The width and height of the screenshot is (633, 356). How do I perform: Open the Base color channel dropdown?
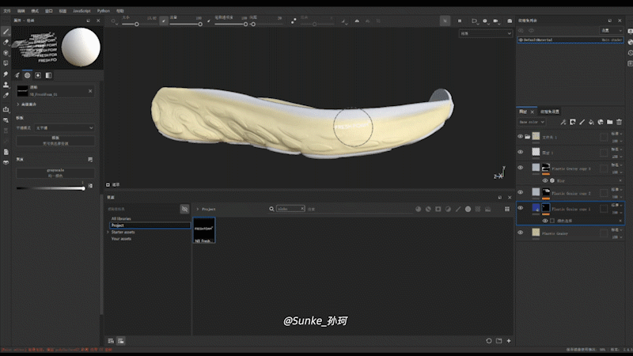point(531,122)
